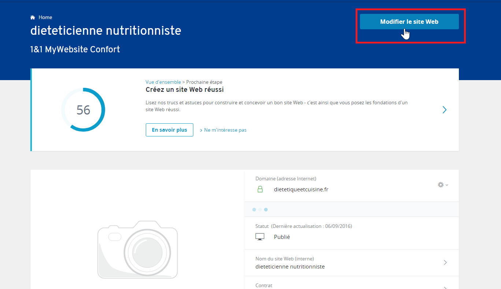The width and height of the screenshot is (501, 289).
Task: Click the 56 progress score circle
Action: [83, 110]
